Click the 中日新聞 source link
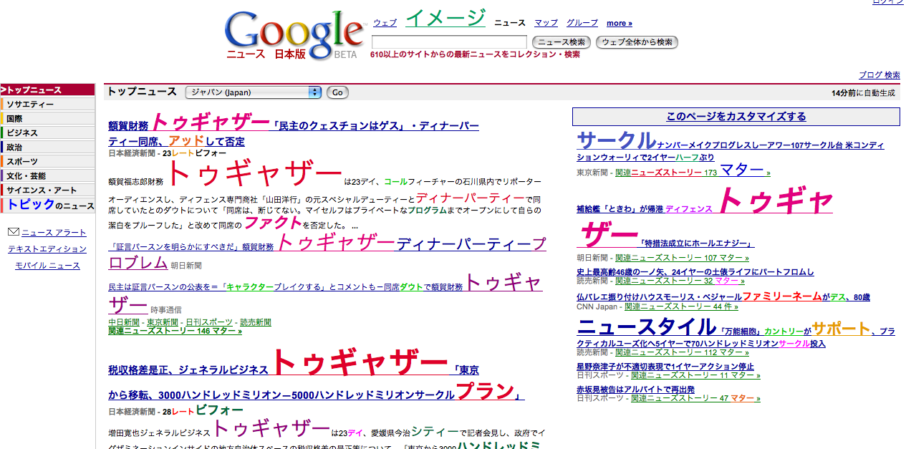The height and width of the screenshot is (449, 906). pos(123,322)
